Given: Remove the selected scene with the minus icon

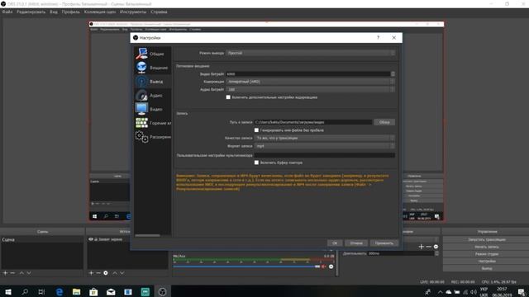Looking at the screenshot, I should [x=12, y=273].
